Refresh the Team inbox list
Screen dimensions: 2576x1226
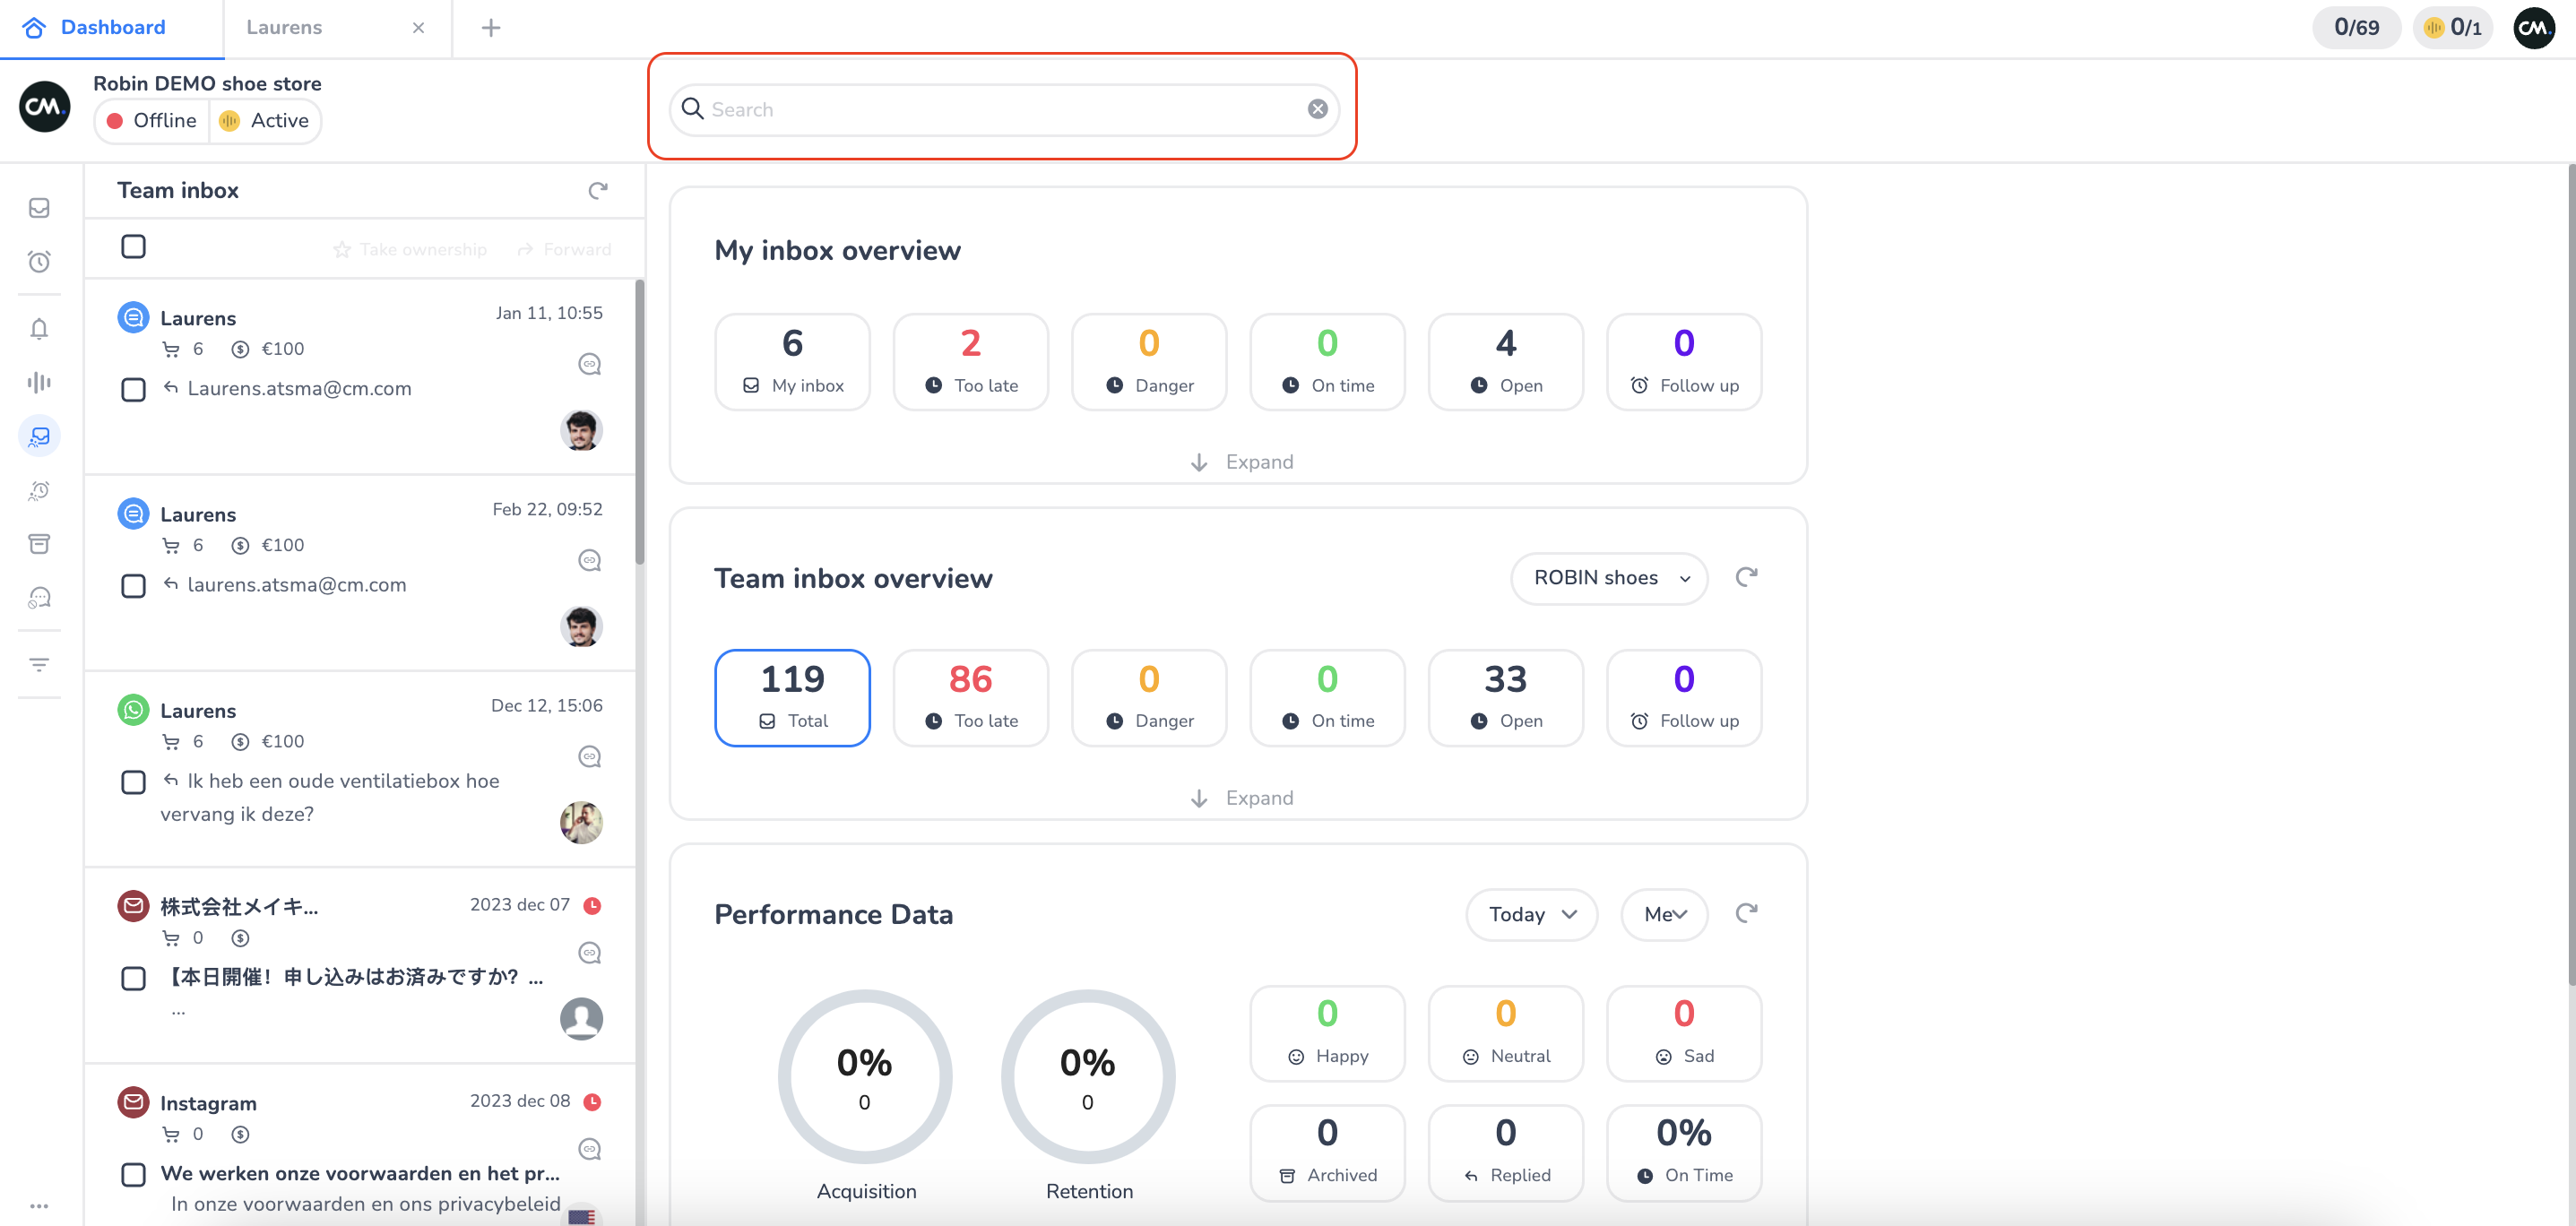pos(597,190)
